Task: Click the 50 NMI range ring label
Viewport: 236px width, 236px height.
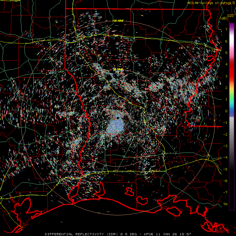Action: 118,69
